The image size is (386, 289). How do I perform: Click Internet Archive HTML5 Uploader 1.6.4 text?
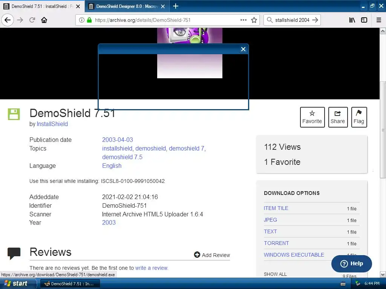(x=152, y=214)
